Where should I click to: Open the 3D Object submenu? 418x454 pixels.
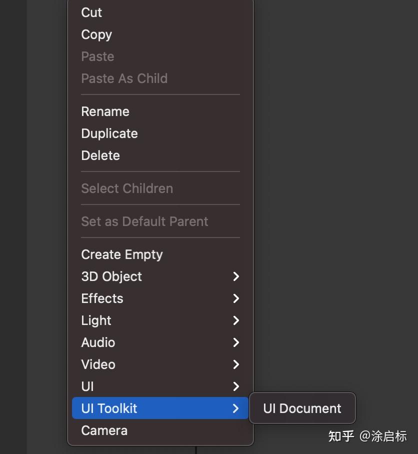click(x=111, y=276)
